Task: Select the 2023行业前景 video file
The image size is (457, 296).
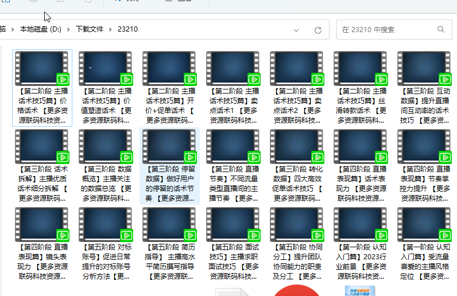Action: [x=361, y=244]
